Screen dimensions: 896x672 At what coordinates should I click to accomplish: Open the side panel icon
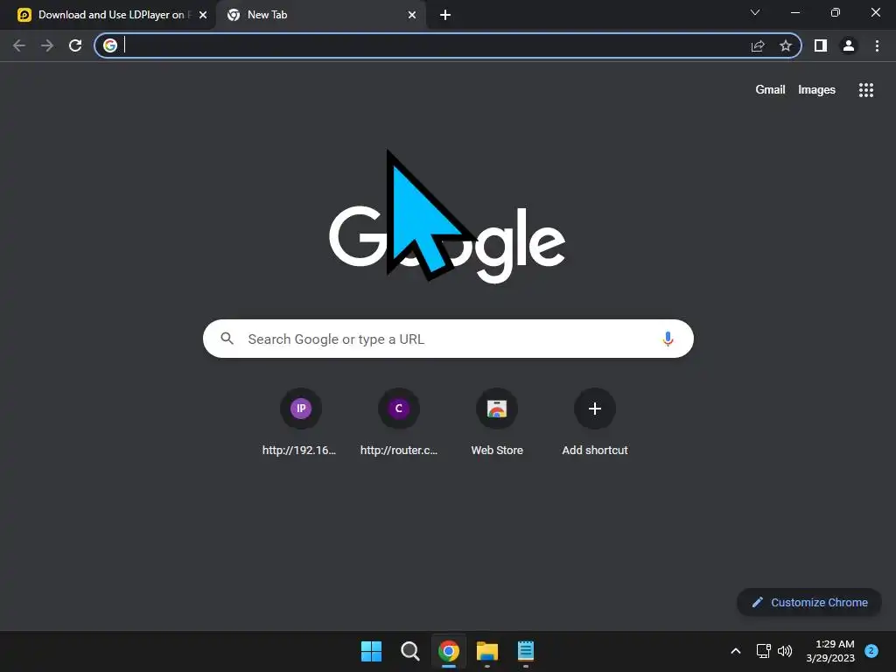click(x=821, y=45)
